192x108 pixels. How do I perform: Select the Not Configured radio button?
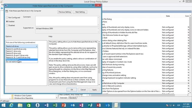pyautogui.click(x=7, y=17)
